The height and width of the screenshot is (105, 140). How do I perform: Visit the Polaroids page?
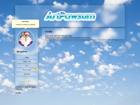coord(27,70)
